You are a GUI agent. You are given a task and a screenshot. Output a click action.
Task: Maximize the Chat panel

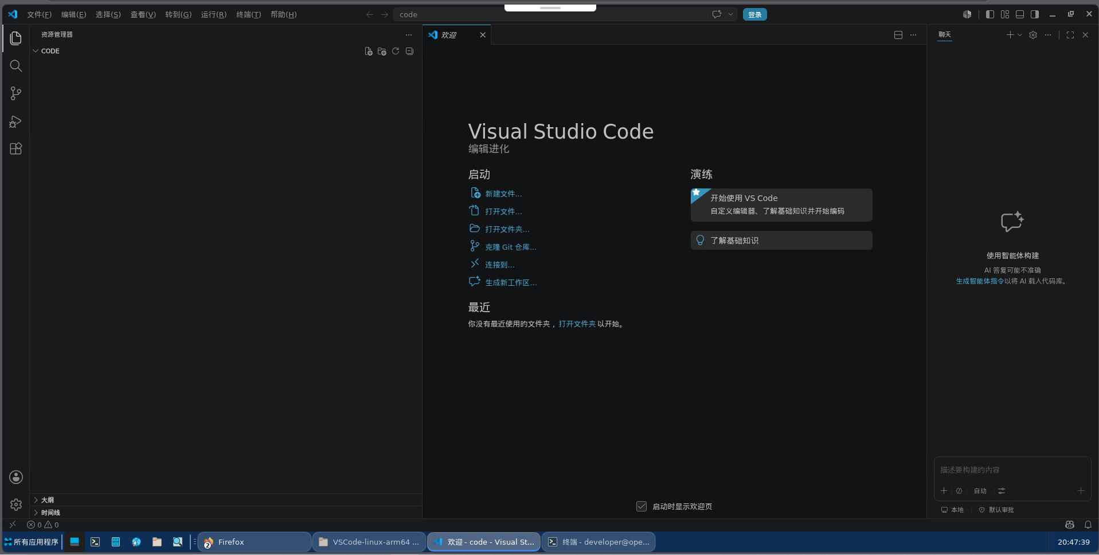(x=1070, y=35)
